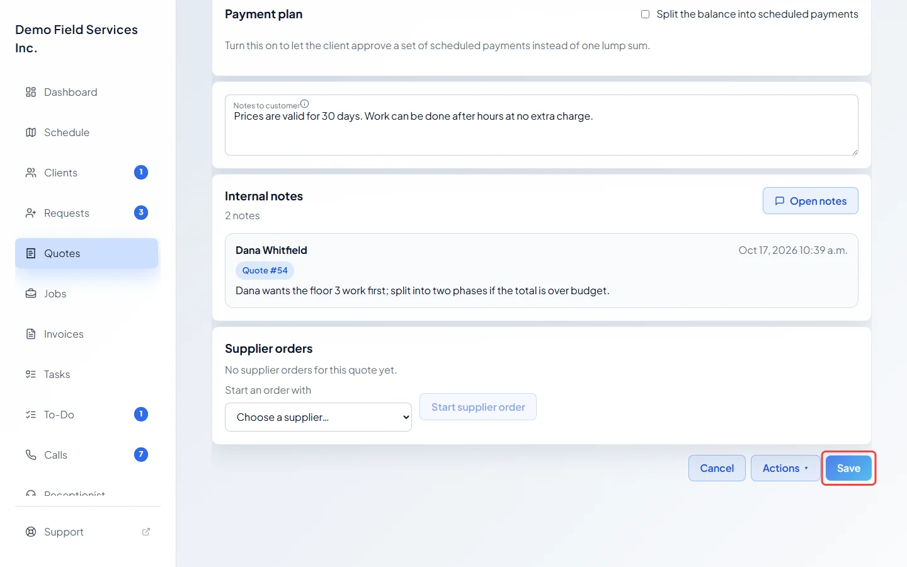907x567 pixels.
Task: Click the Support external link icon
Action: pyautogui.click(x=146, y=532)
